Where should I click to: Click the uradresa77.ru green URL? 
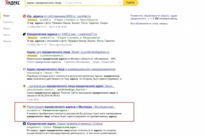47,38
